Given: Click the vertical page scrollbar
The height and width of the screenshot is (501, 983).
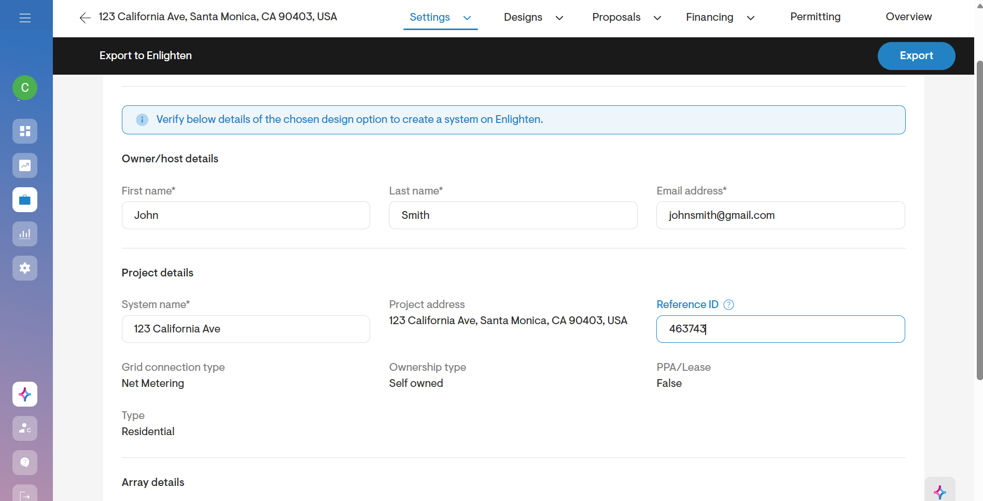Looking at the screenshot, I should [979, 220].
